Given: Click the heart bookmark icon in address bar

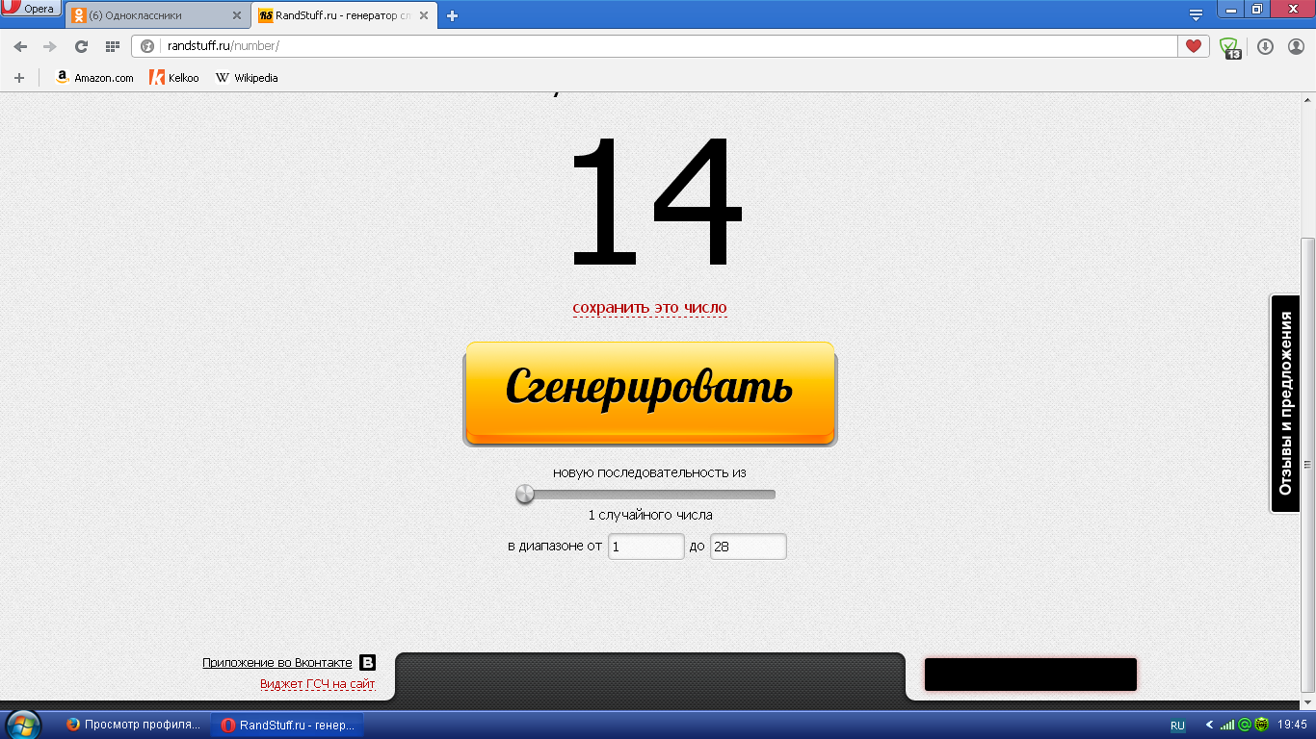Looking at the screenshot, I should 1193,46.
